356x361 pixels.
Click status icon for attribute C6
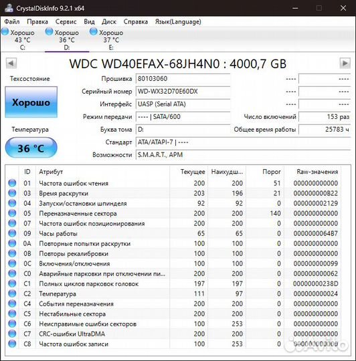click(x=12, y=324)
